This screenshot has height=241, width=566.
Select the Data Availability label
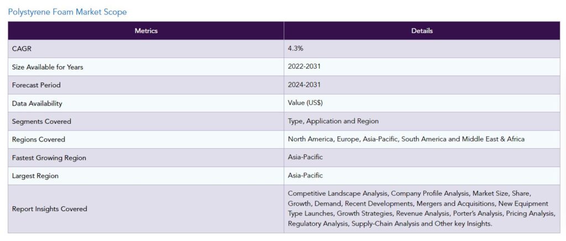[x=37, y=103]
